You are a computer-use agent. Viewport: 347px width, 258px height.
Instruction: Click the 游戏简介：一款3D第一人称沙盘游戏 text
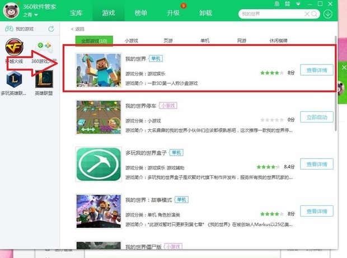coord(162,83)
